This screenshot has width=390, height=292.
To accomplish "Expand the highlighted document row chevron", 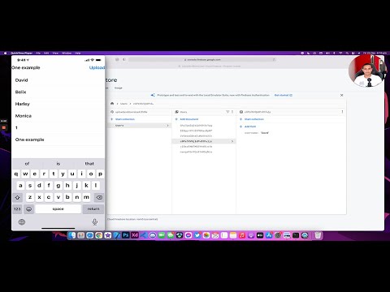I will click(232, 141).
